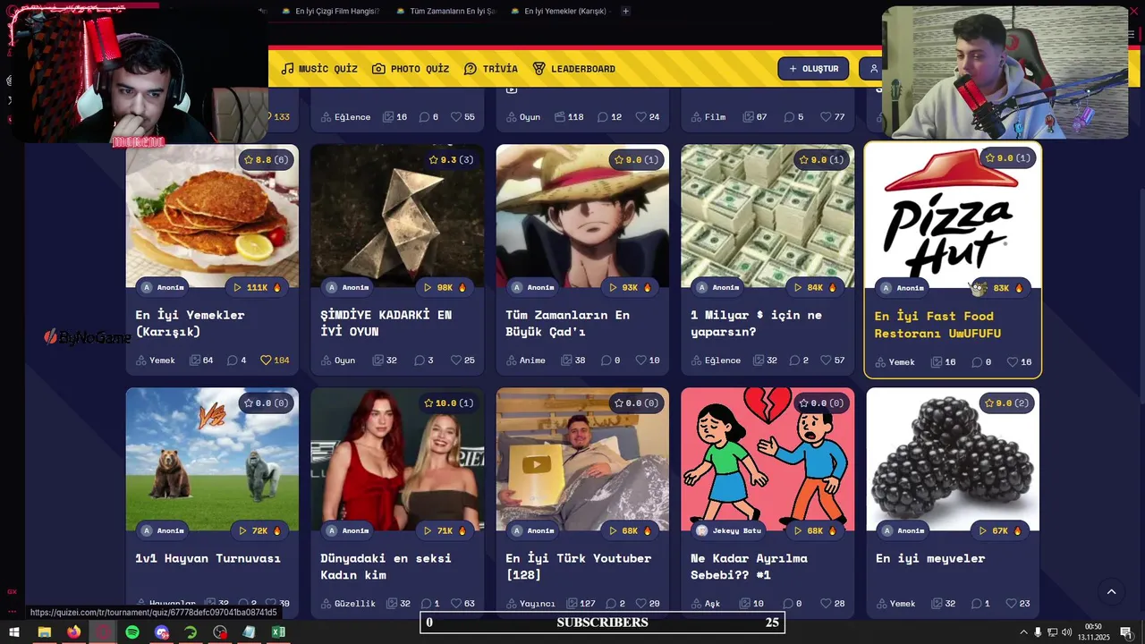The width and height of the screenshot is (1145, 644).
Task: Open comments on 'ŞİMDİYE KADARKİ EN İYİ OYUN' card
Action: (419, 360)
